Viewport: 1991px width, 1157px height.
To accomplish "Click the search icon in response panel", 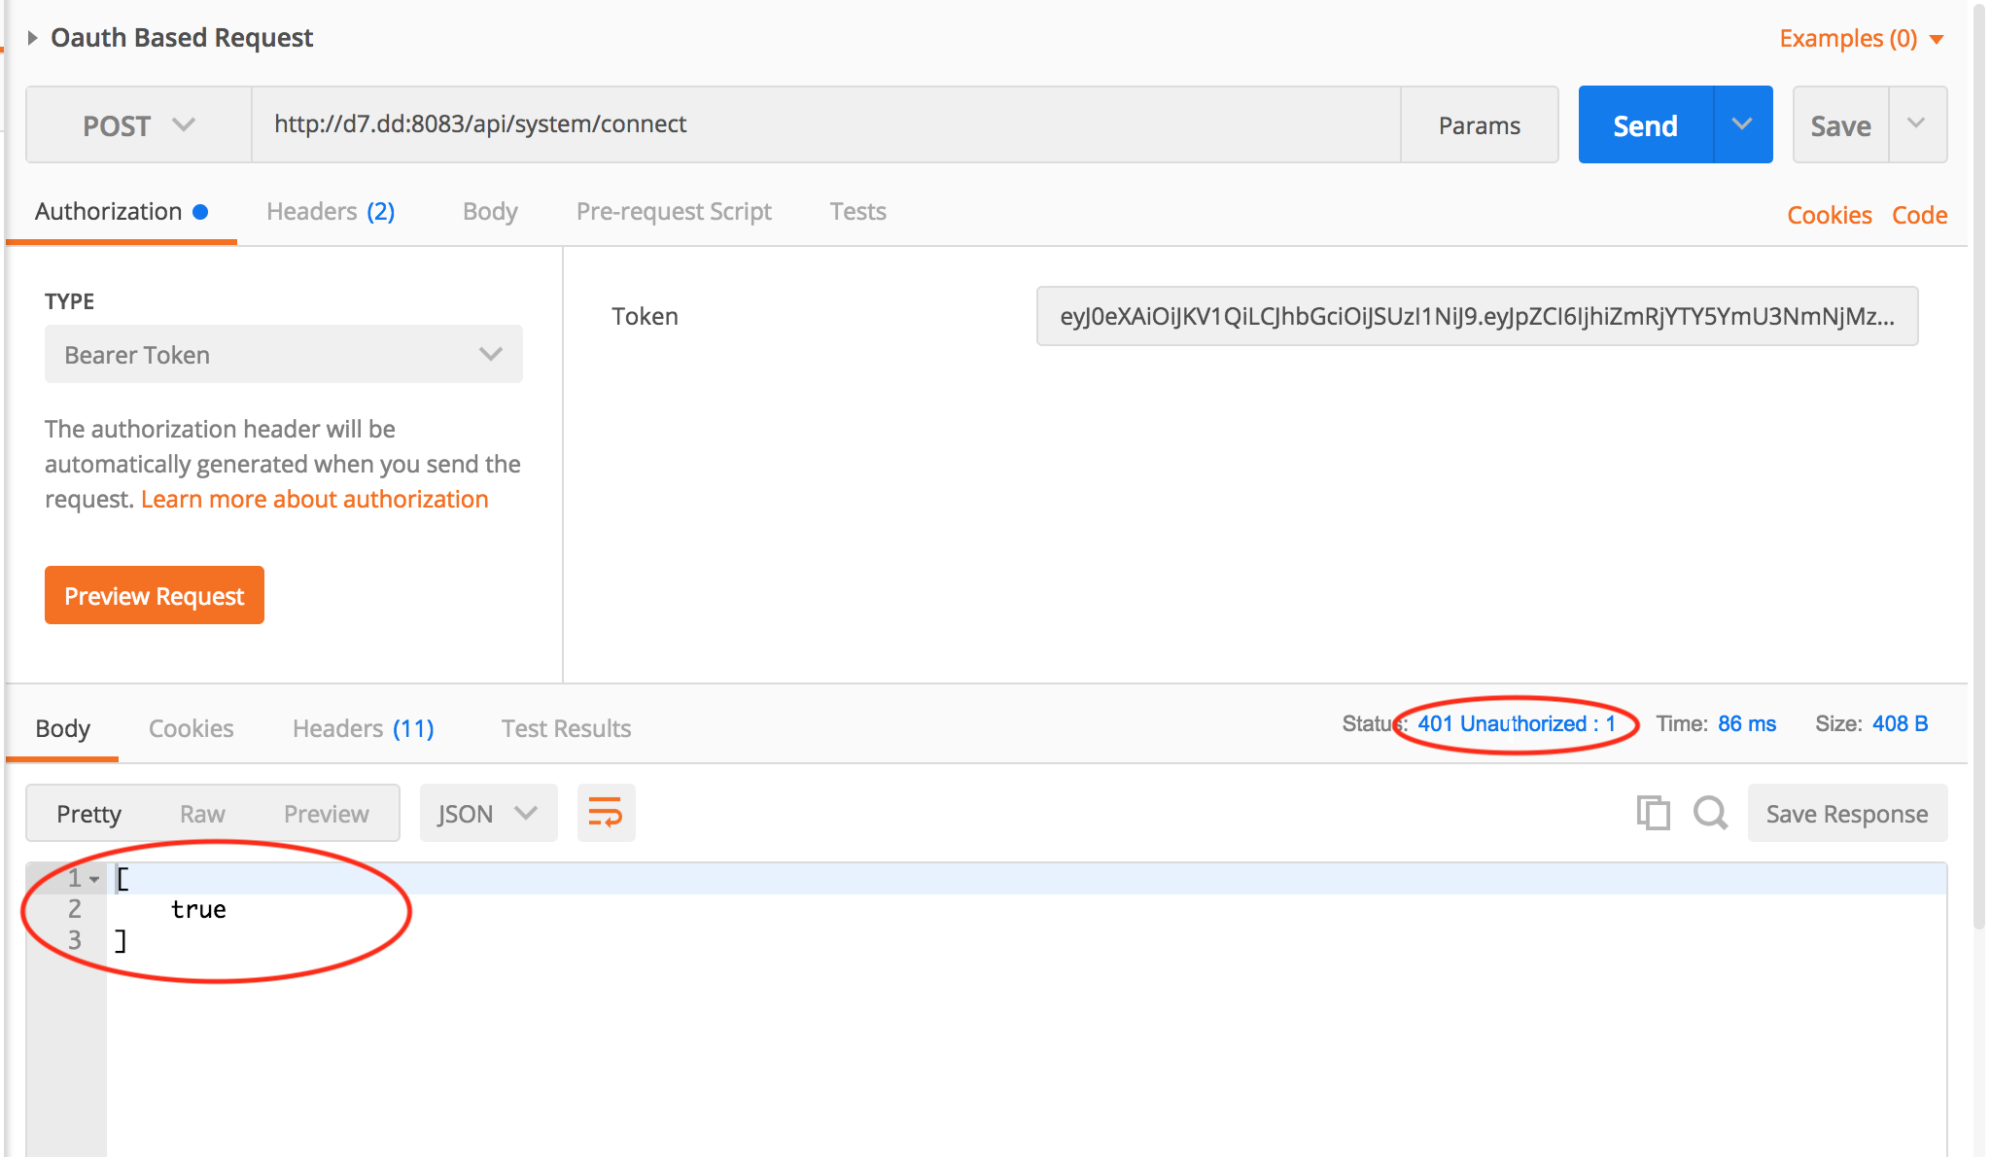I will coord(1709,813).
